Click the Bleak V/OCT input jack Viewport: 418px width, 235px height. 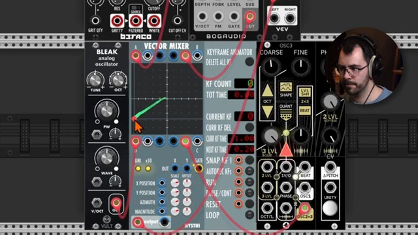coord(97,202)
